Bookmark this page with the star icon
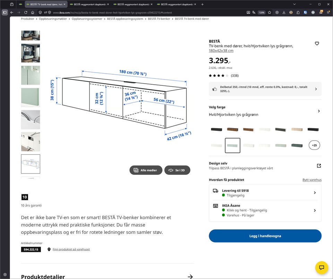Viewport: 333px width, 279px height. click(270, 12)
